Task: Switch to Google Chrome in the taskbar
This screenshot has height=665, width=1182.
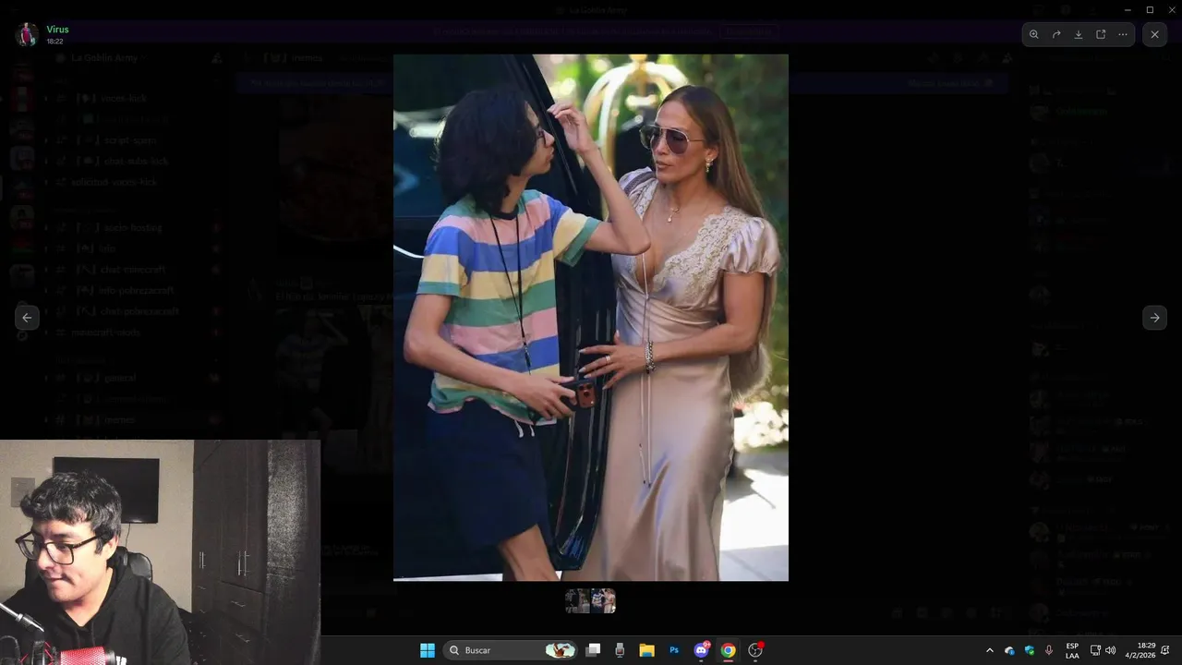Action: (x=728, y=650)
